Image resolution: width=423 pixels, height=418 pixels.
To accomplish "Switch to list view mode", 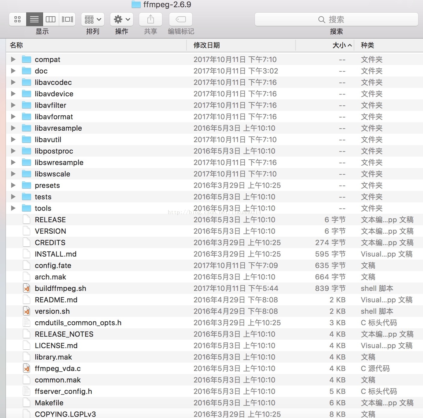I will 34,20.
